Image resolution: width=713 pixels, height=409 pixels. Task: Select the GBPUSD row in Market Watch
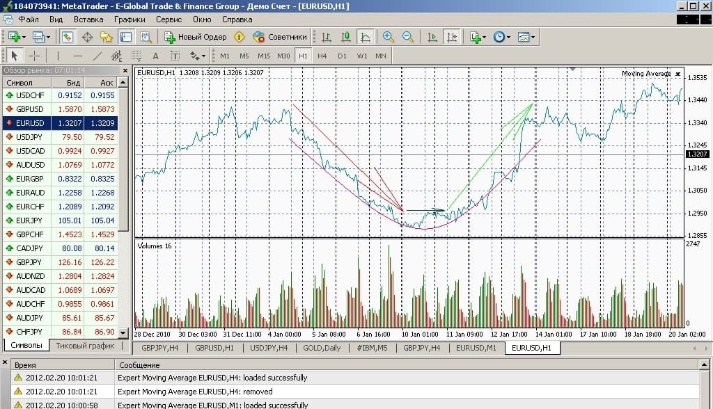pos(29,109)
